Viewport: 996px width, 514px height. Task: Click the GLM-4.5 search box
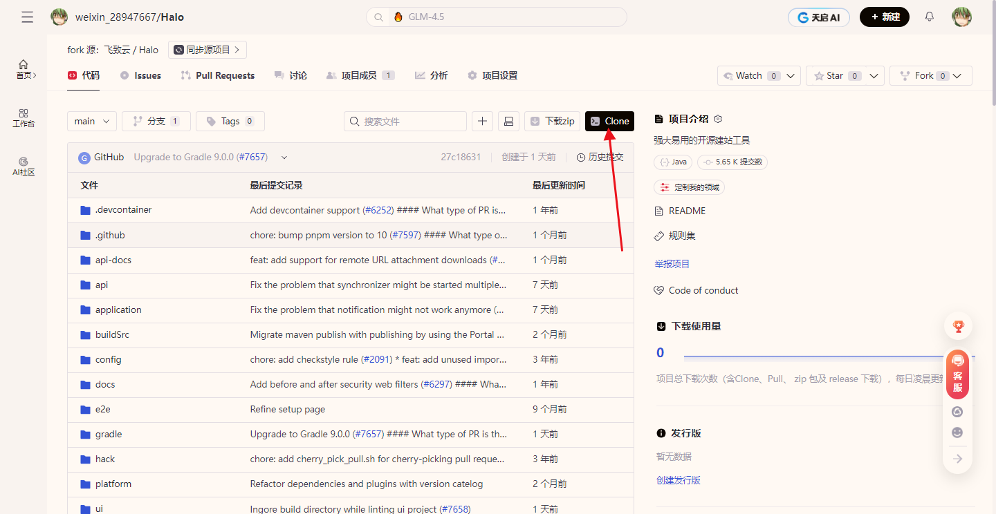click(497, 17)
